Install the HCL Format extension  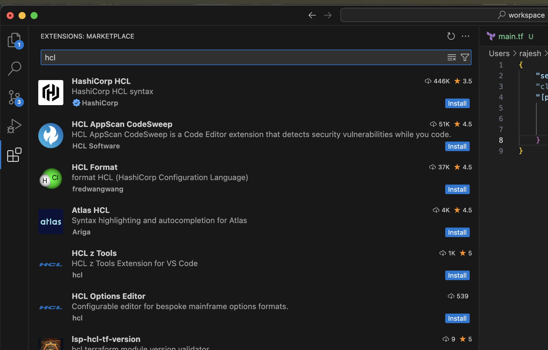click(457, 189)
